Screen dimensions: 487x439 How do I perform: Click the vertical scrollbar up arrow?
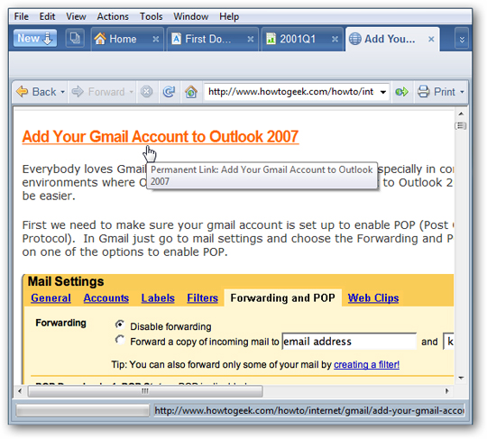click(x=461, y=114)
